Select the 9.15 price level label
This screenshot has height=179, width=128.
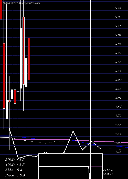tap(118, 26)
